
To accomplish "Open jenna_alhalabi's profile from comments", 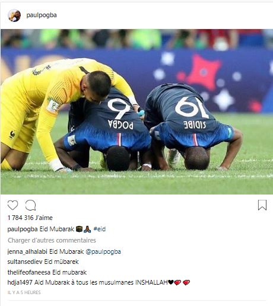I will click(27, 251).
